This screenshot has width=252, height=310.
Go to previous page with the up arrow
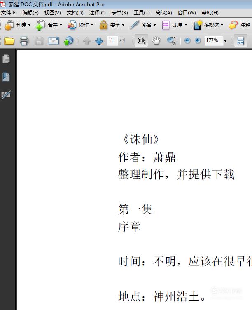tap(86, 41)
